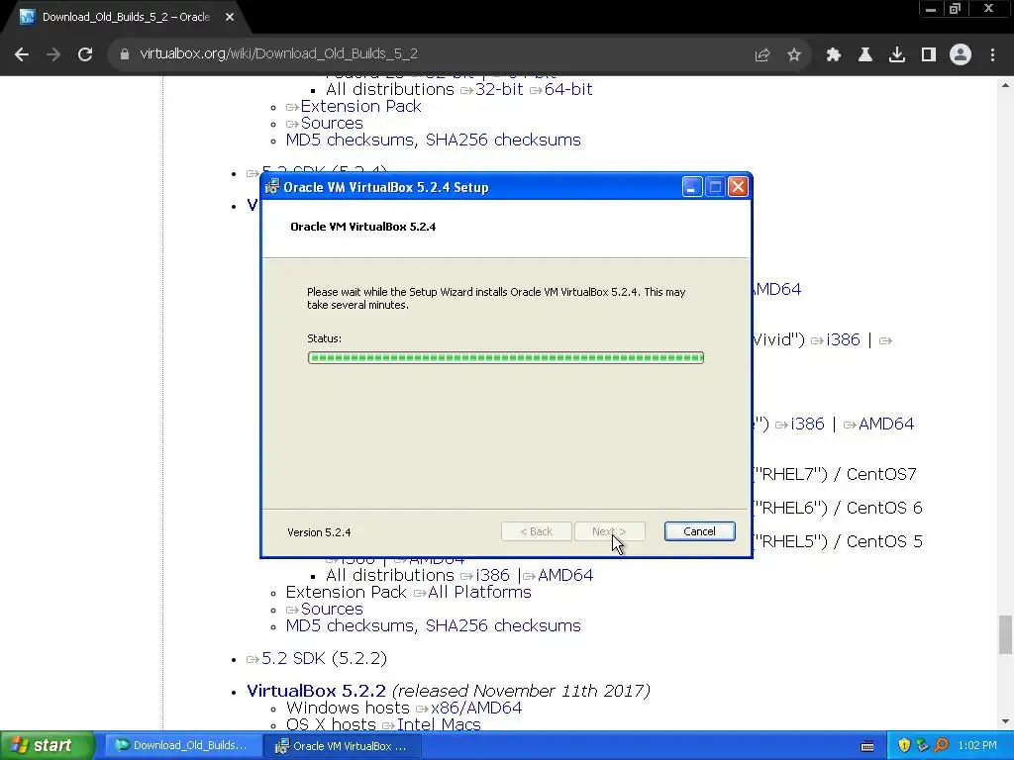This screenshot has height=760, width=1014.
Task: Open the downloads tray icon
Action: click(x=897, y=55)
